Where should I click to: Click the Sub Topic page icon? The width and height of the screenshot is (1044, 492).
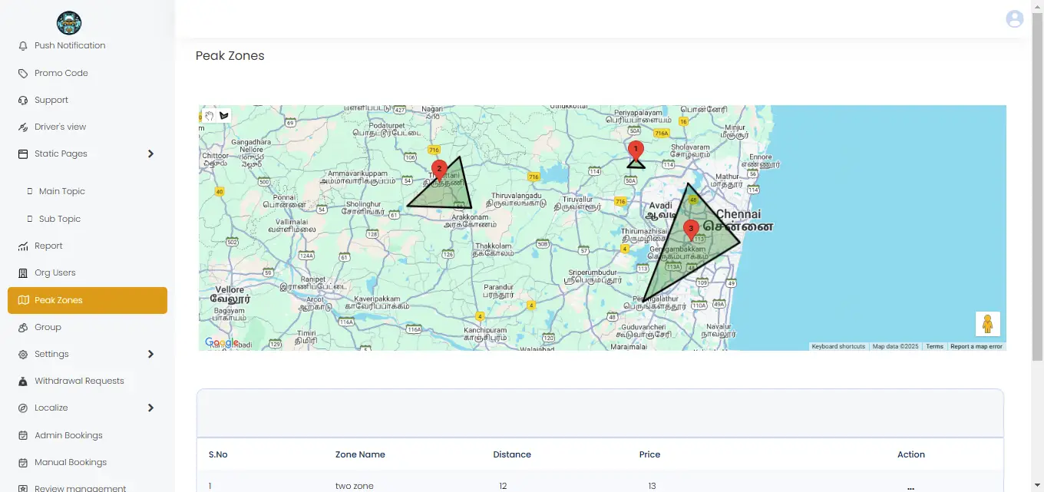(30, 220)
